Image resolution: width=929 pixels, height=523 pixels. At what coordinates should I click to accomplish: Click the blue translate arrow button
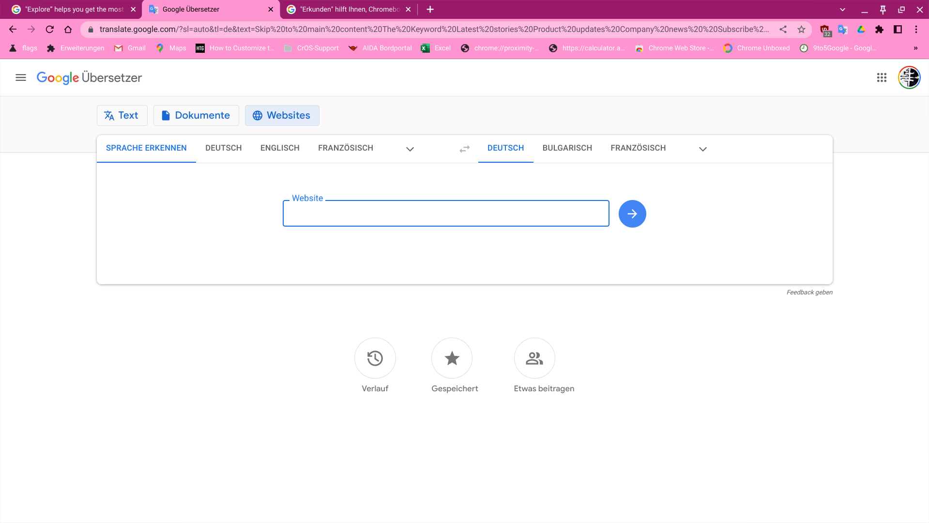coord(632,214)
